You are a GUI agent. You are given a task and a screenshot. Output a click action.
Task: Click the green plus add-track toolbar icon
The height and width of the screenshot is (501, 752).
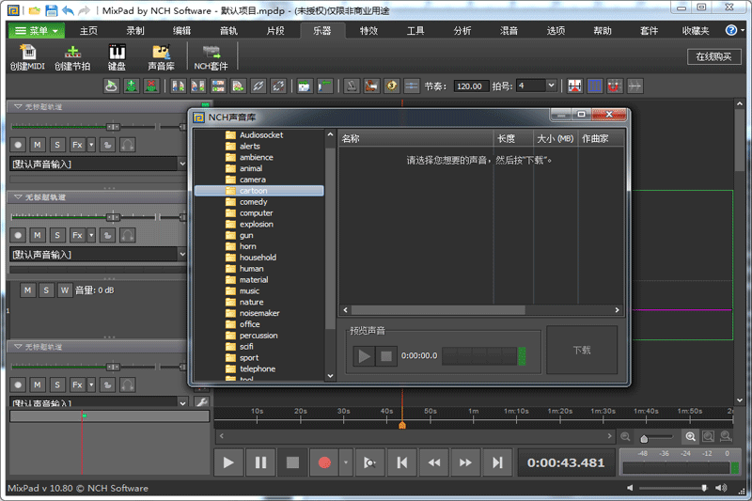pyautogui.click(x=131, y=86)
